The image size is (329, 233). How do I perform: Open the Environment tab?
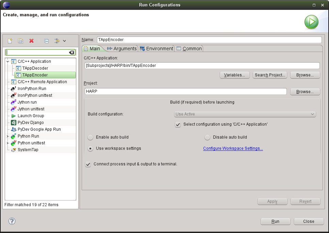tap(157, 49)
